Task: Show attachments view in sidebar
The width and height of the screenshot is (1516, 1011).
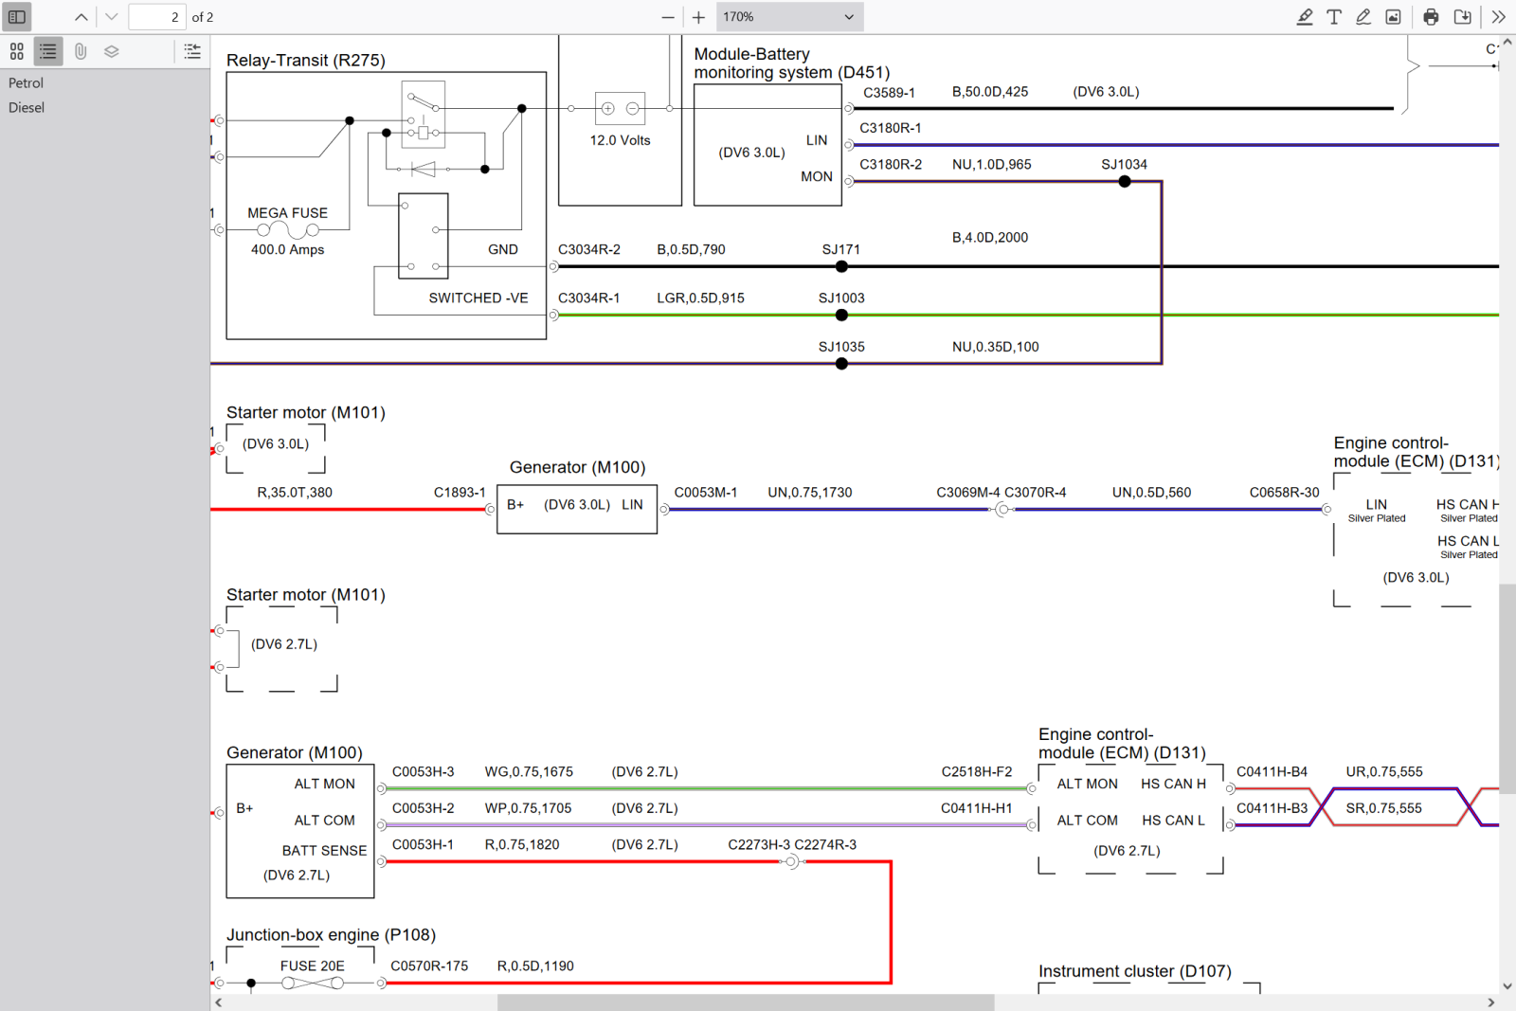Action: click(81, 51)
